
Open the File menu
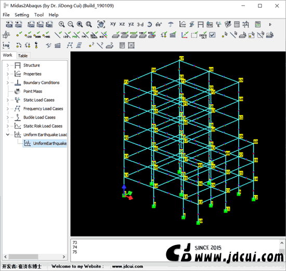6,15
